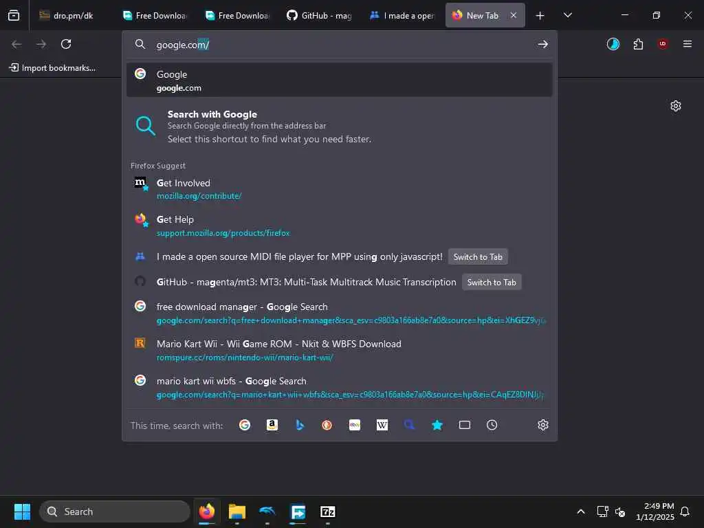Click the Go arrow in address bar

(543, 44)
